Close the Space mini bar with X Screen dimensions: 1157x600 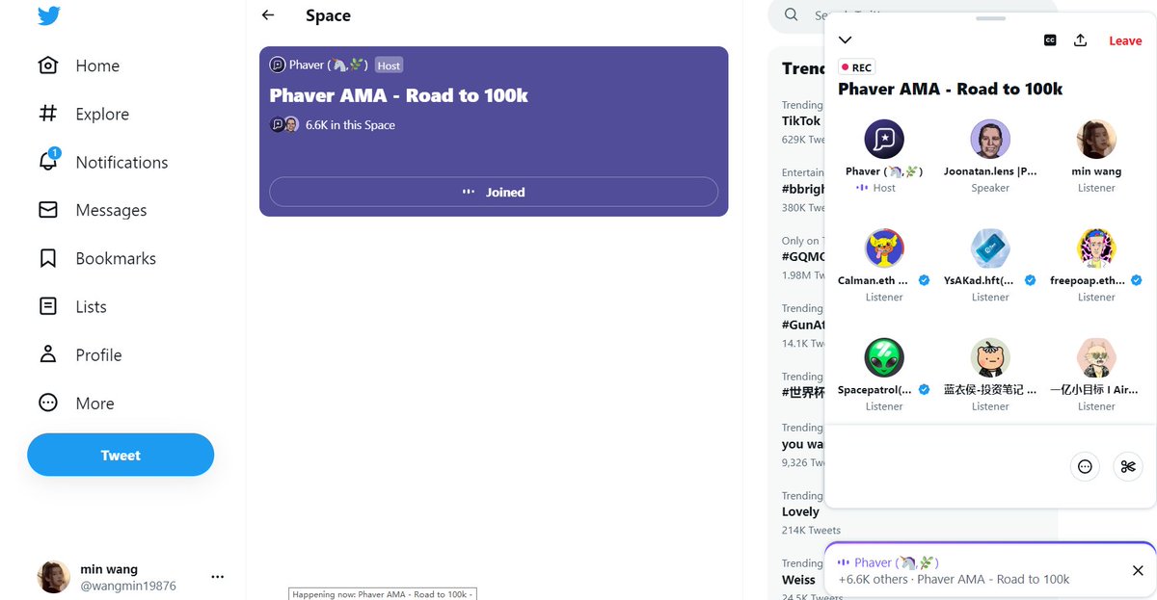(1138, 570)
